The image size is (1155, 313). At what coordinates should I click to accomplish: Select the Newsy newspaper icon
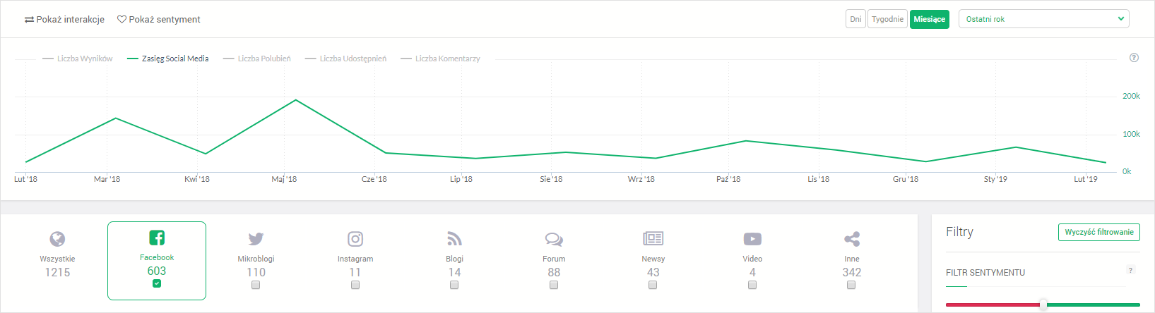(653, 239)
